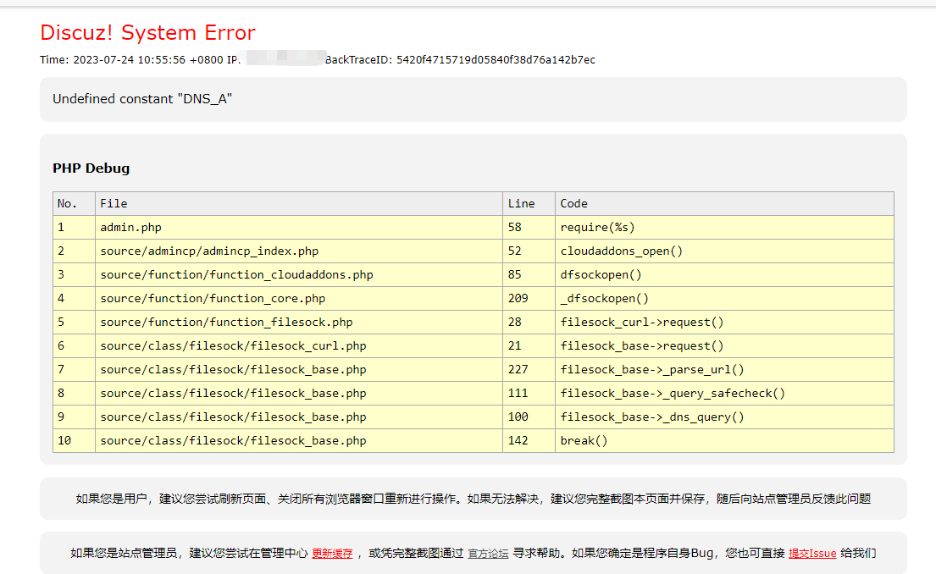Click the filesock_base->_dns_query() code cell
936x574 pixels.
tap(724, 417)
